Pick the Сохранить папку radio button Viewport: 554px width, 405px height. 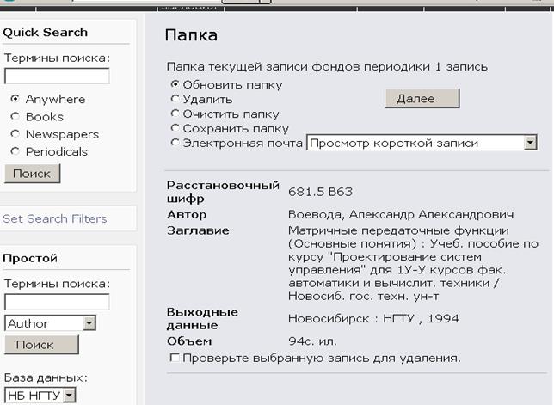tap(175, 128)
